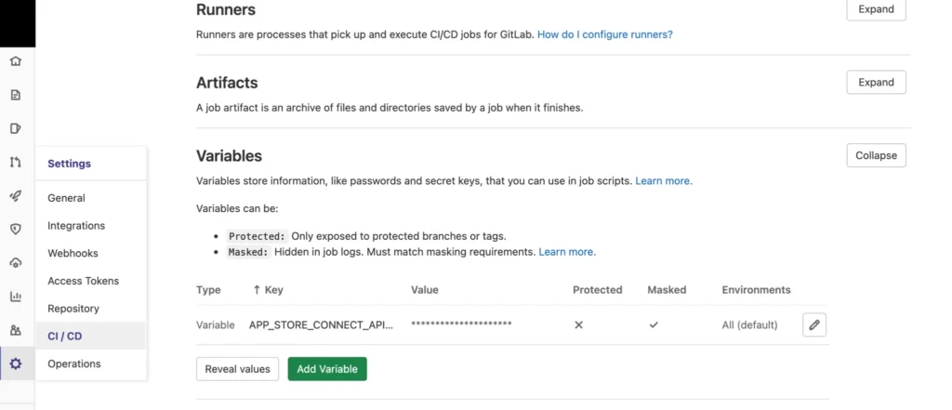Expand the Runners section
The image size is (952, 410).
pyautogui.click(x=876, y=9)
